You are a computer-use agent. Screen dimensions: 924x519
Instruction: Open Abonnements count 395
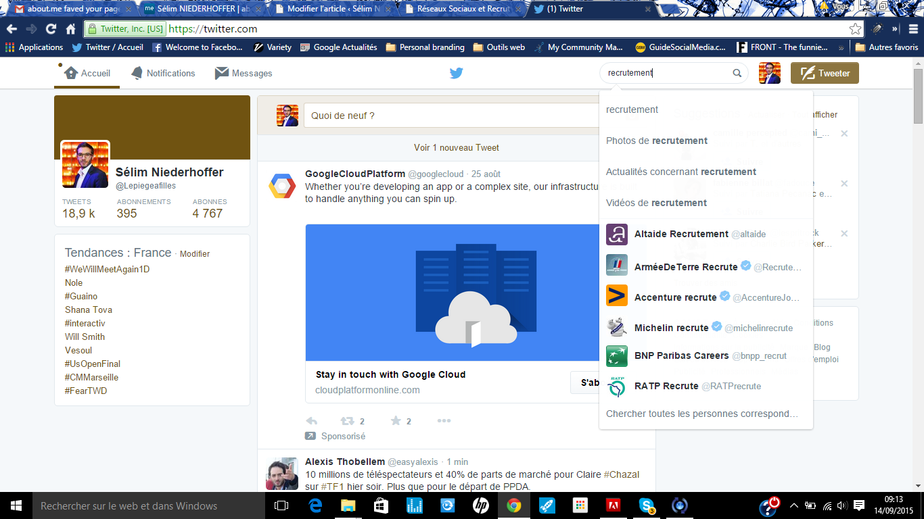(x=143, y=208)
